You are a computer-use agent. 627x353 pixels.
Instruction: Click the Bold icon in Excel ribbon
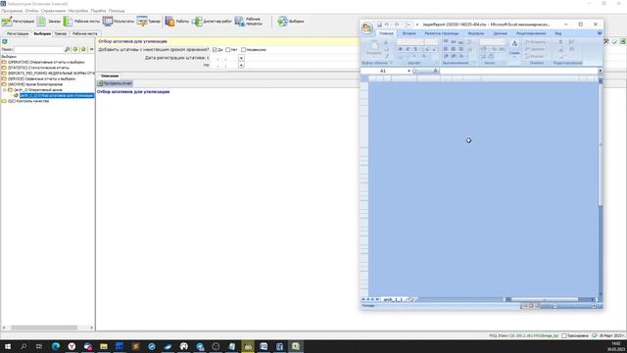click(401, 49)
